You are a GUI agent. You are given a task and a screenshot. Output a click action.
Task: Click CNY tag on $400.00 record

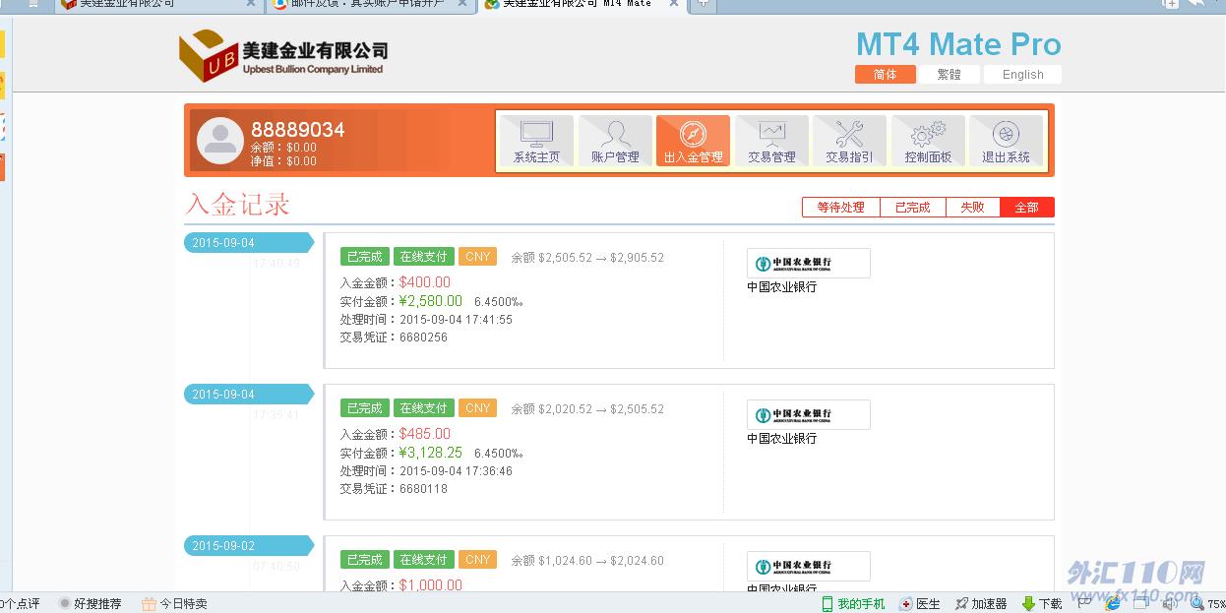(477, 257)
